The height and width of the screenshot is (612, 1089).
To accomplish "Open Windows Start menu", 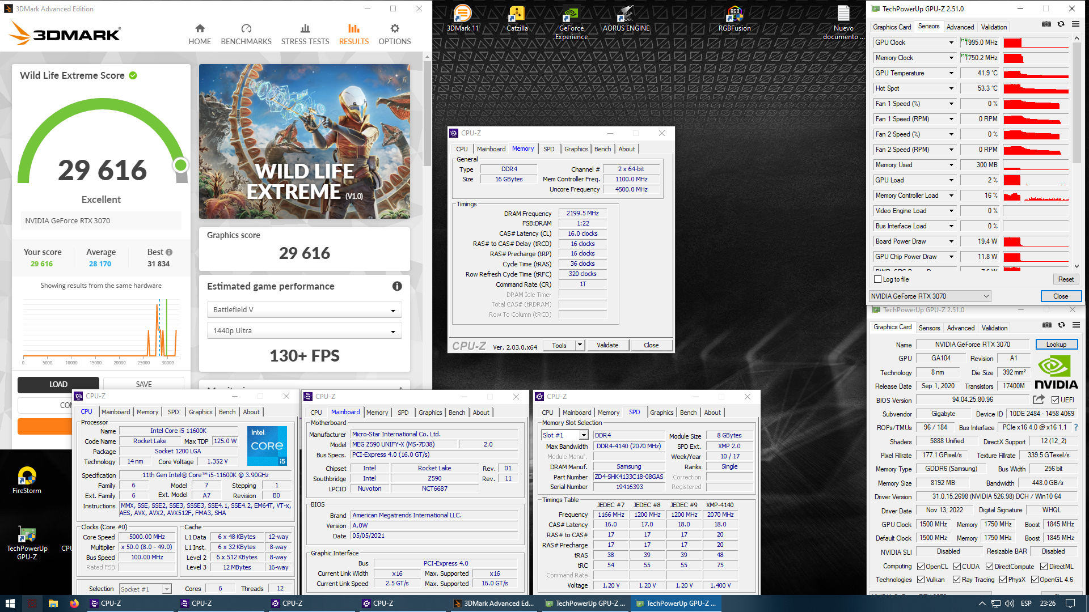I will [10, 603].
